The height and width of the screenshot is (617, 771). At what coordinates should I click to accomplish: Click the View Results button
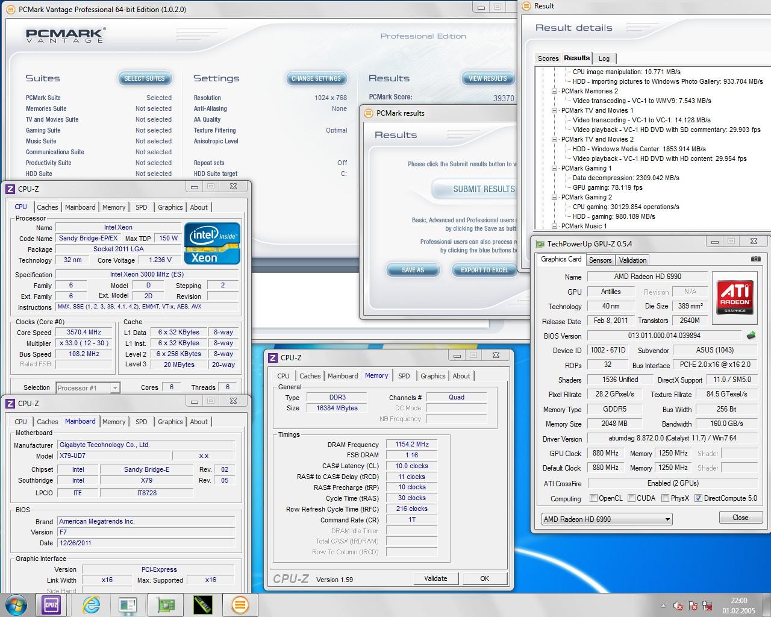[x=488, y=78]
